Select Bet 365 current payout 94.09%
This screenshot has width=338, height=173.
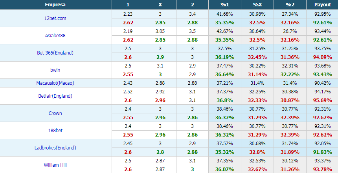pyautogui.click(x=323, y=57)
